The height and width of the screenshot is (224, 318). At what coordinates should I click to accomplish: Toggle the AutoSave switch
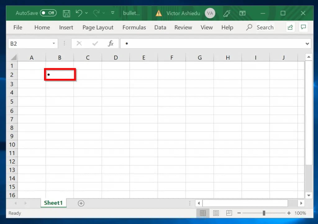[x=48, y=13]
